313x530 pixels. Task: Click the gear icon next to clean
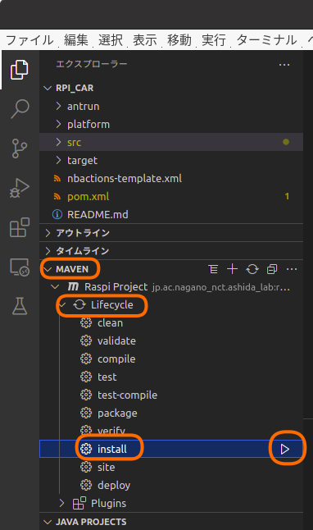pyautogui.click(x=86, y=322)
